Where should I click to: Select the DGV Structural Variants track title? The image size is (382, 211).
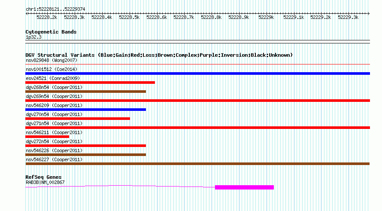pyautogui.click(x=159, y=55)
